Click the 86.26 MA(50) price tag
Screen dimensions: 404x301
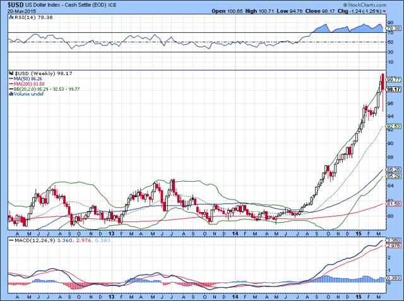(x=394, y=169)
